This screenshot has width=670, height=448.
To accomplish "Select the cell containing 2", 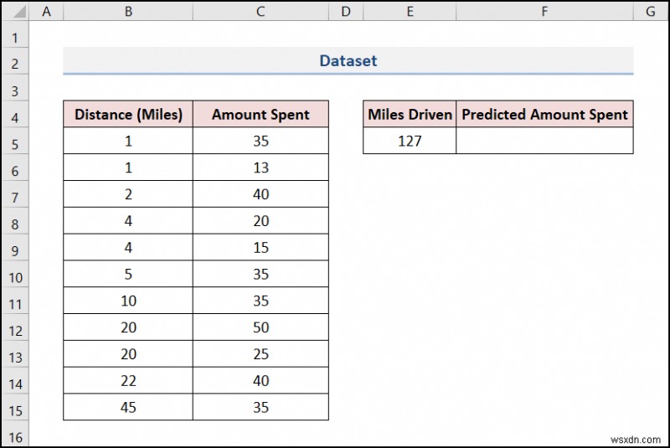I will tap(128, 194).
